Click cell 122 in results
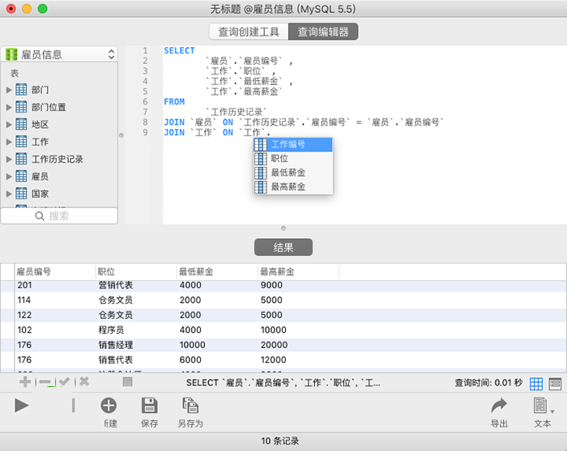The image size is (567, 451). (x=24, y=315)
